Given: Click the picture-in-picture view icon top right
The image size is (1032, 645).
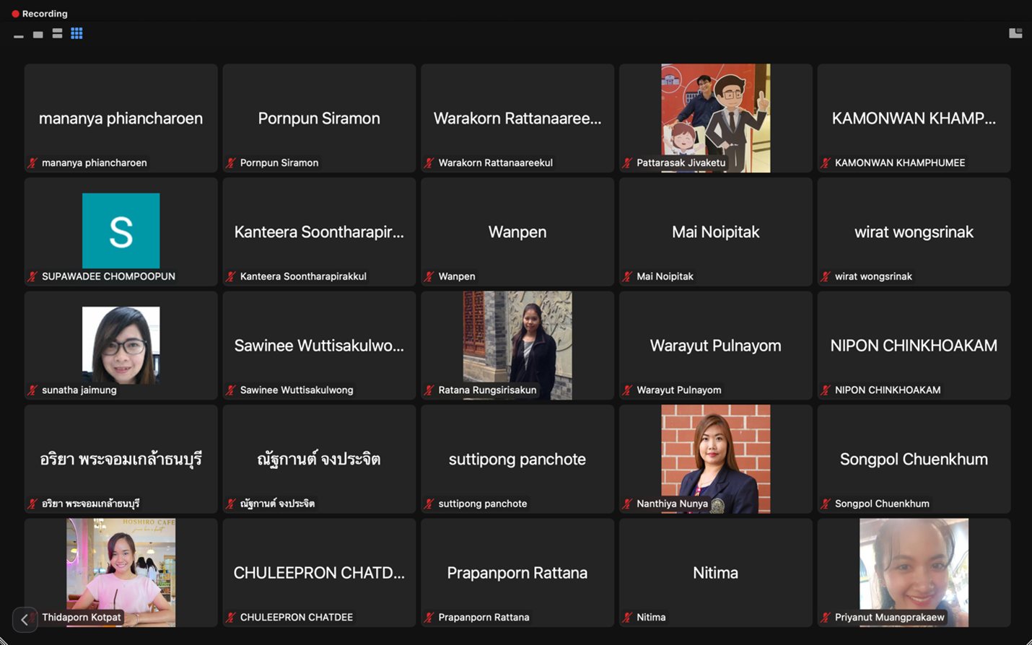Looking at the screenshot, I should 1015,33.
